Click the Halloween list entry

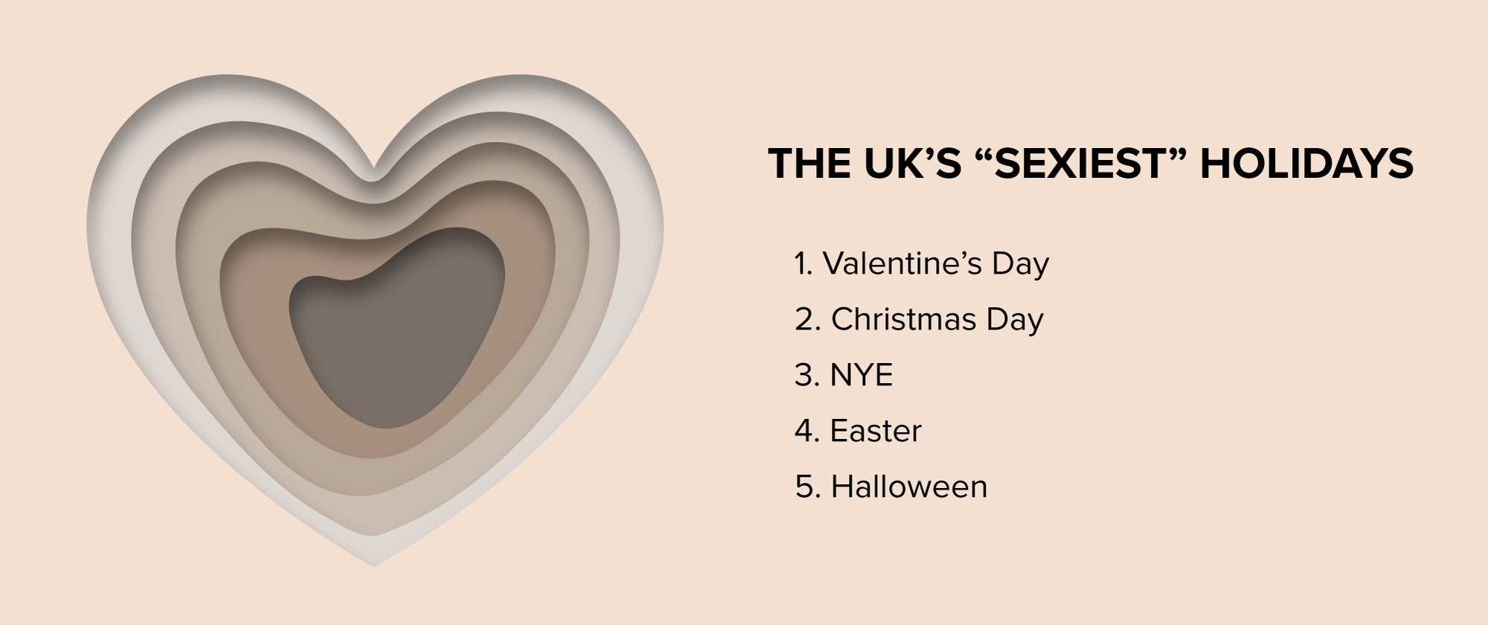pos(891,487)
